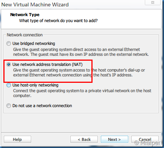The width and height of the screenshot is (164, 148).
Task: Click the Network Type heading text
Action: pos(25,15)
